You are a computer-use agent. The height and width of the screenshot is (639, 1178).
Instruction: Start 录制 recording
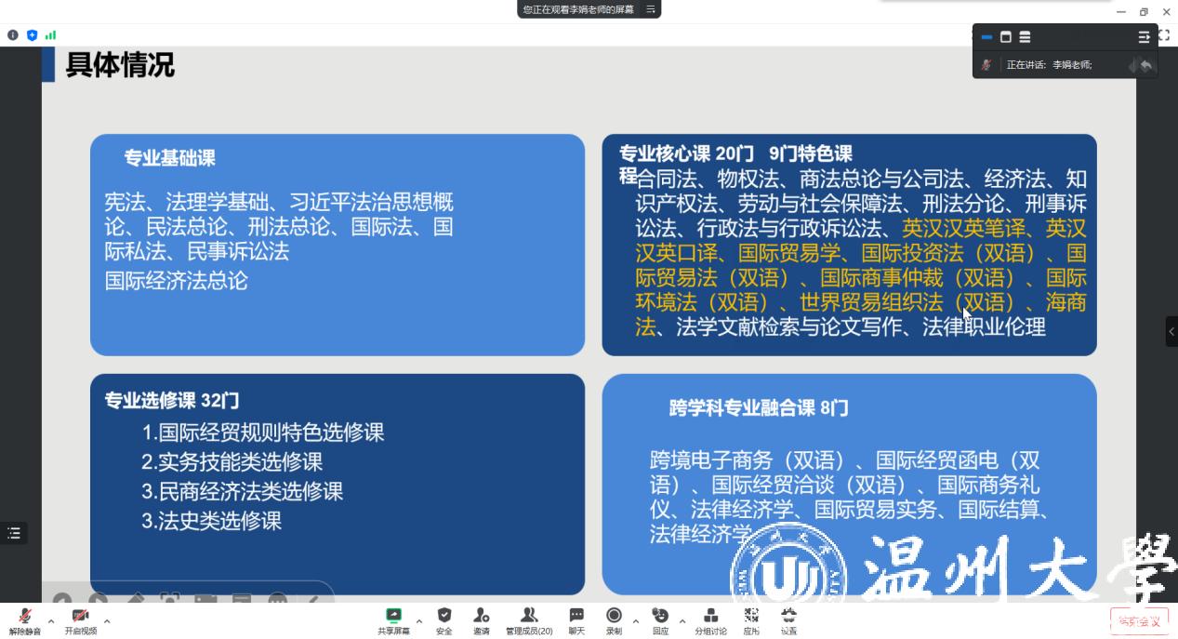[614, 619]
